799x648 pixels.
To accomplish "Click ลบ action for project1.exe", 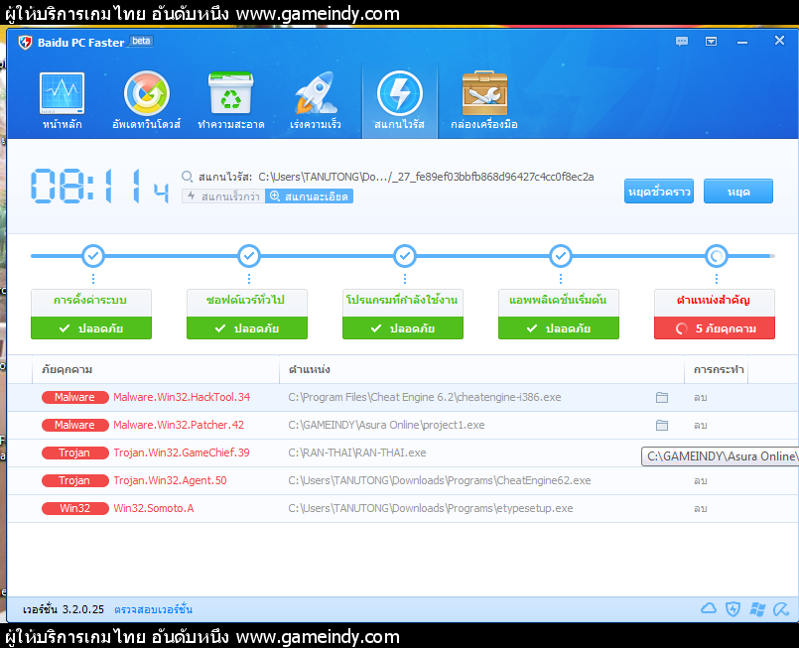I will pos(700,425).
